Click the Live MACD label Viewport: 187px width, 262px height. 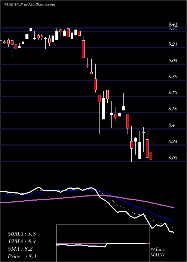pos(157,252)
